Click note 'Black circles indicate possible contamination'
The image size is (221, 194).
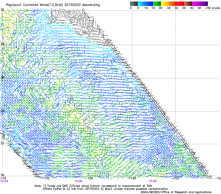(136, 189)
